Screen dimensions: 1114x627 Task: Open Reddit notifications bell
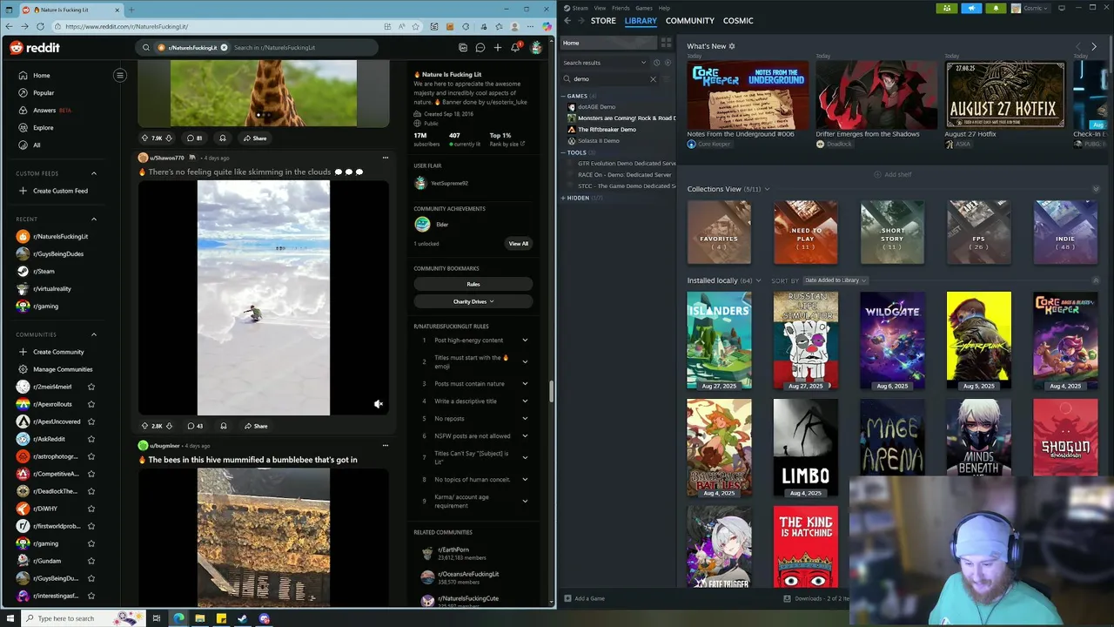515,48
